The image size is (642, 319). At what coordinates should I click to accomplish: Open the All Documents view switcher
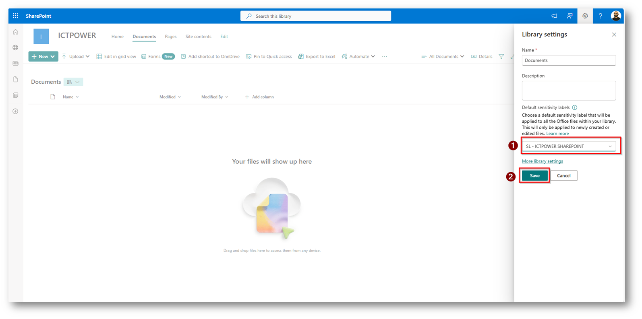tap(443, 57)
